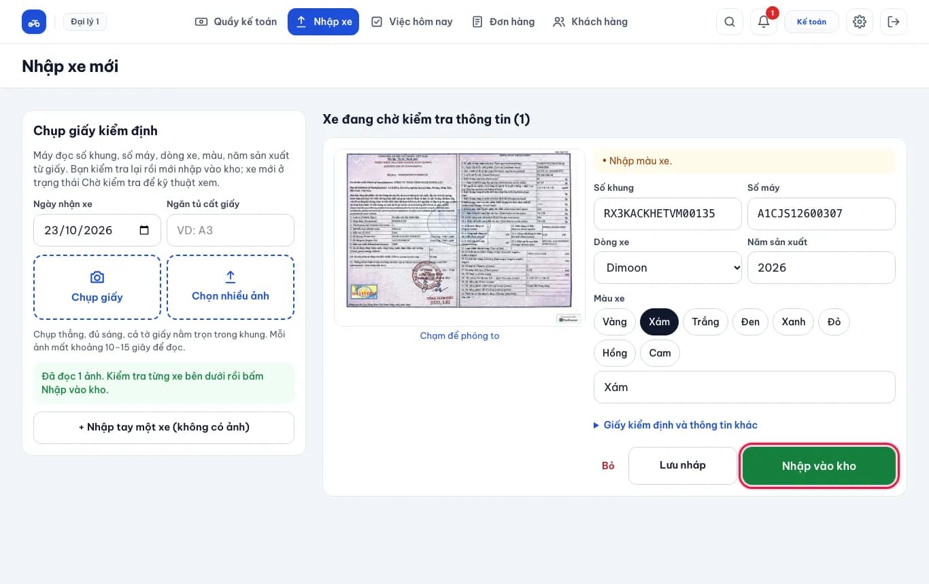Click the upload arrow in Chọn nhiều ảnh
929x584 pixels.
coord(231,276)
